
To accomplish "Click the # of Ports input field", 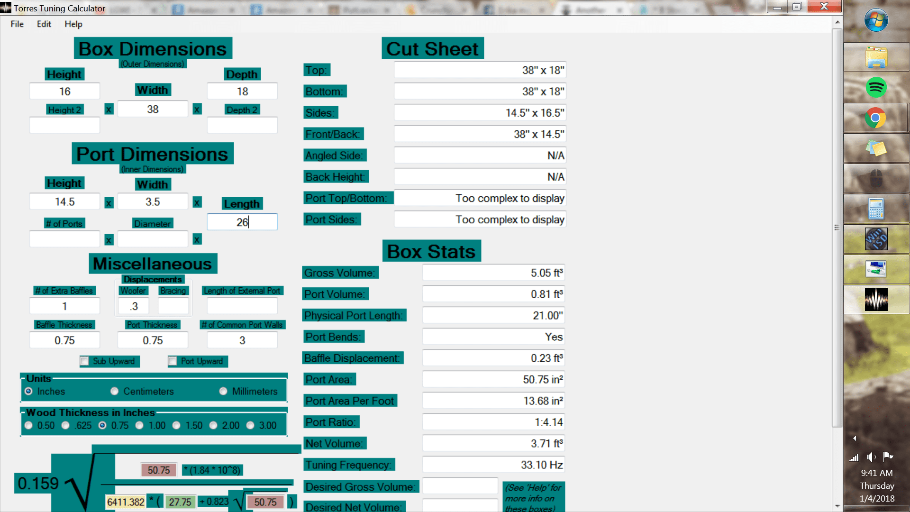I will click(64, 239).
